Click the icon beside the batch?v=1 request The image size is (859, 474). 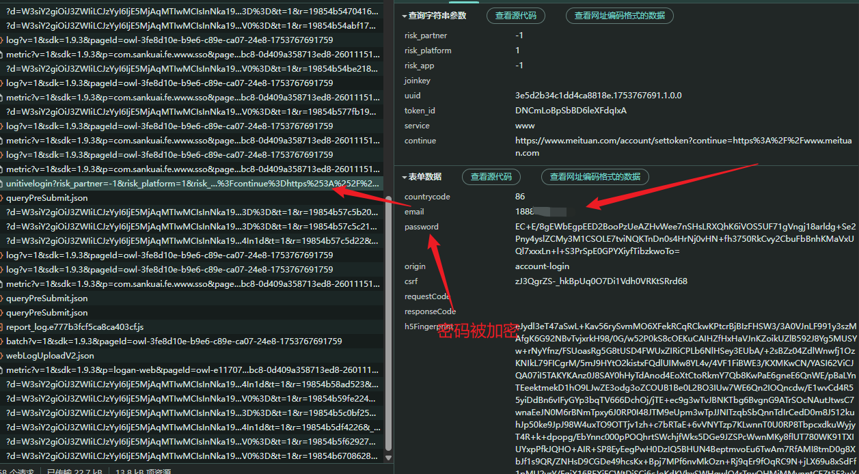pos(3,341)
